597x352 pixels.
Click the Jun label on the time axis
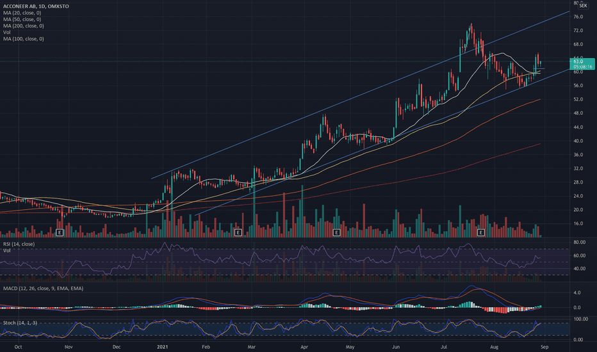tap(396, 347)
